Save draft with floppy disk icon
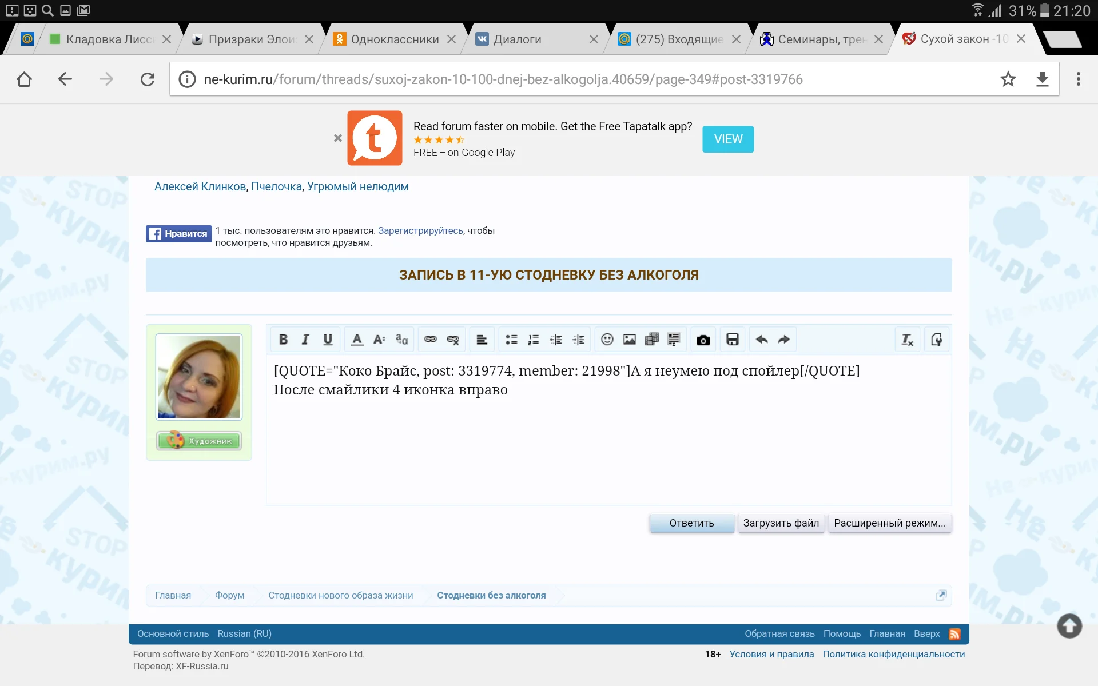Screen dimensions: 1098x686 (x=733, y=340)
